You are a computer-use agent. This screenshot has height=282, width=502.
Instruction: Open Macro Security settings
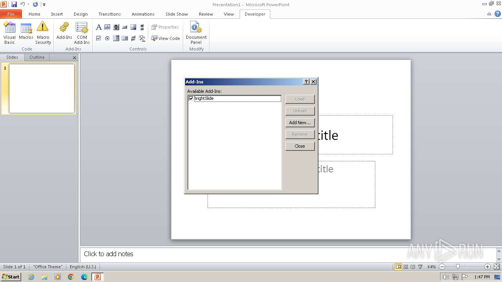pyautogui.click(x=43, y=33)
